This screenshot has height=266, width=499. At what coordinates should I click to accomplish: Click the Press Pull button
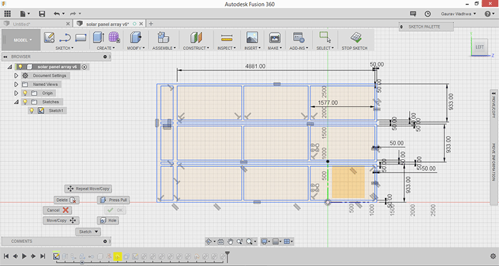pyautogui.click(x=113, y=200)
